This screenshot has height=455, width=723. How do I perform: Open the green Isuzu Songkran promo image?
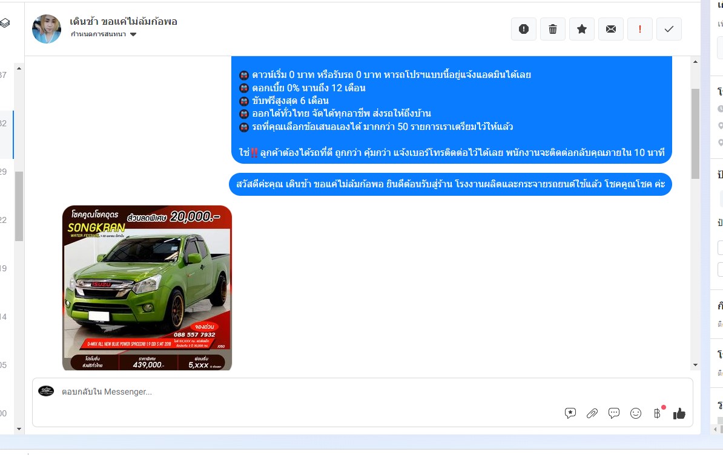pos(147,288)
